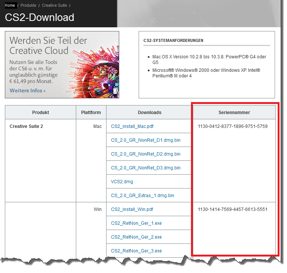Open CS2_install_Win.pdf
Screen dimensions: 287x273
tap(132, 209)
